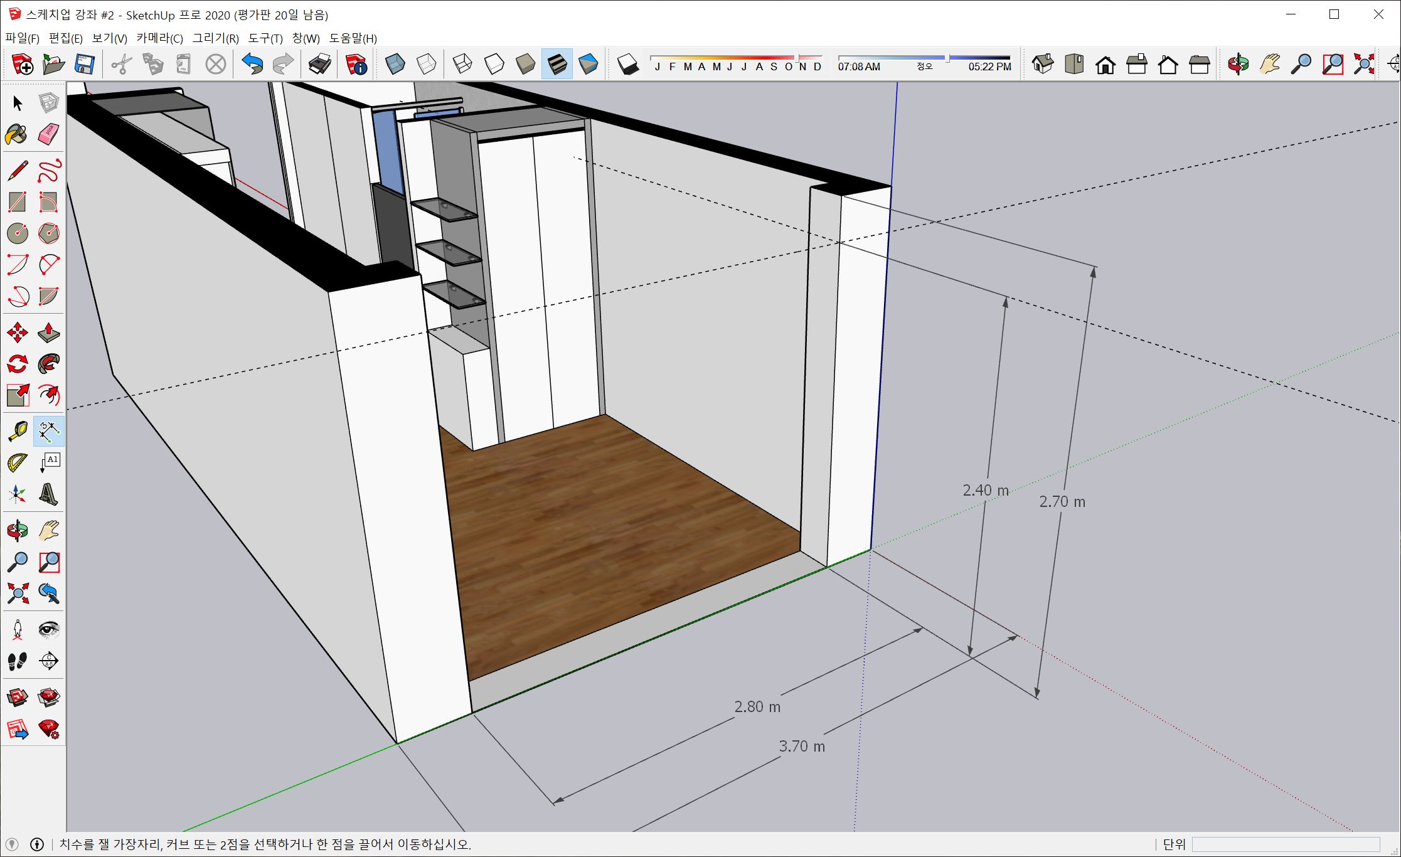
Task: Select the Walk footprints tool
Action: (17, 661)
